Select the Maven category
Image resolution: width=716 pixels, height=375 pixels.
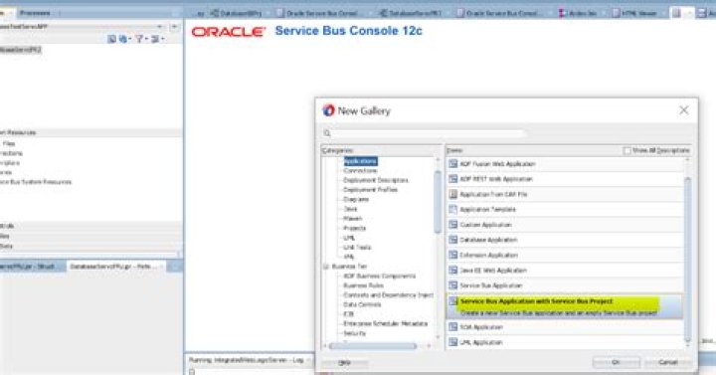click(352, 219)
